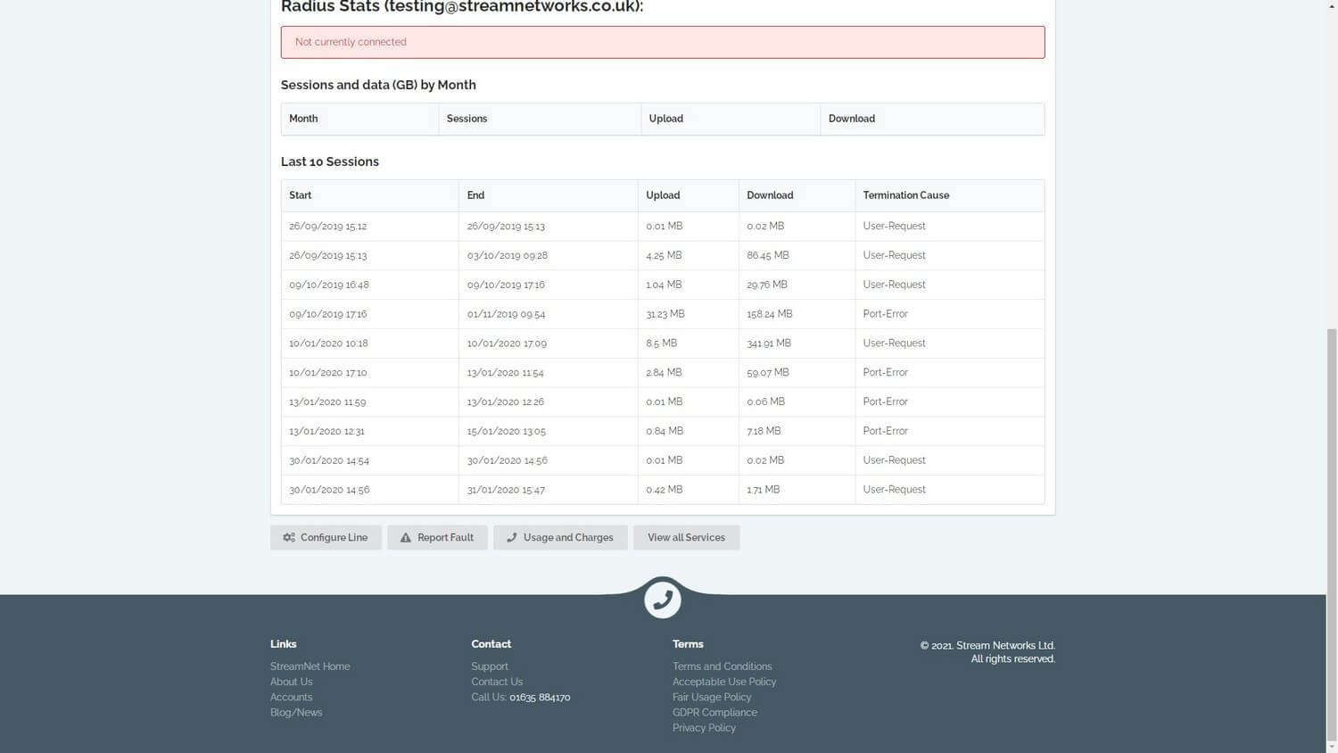Click the scrollbar down arrow

(x=1332, y=747)
